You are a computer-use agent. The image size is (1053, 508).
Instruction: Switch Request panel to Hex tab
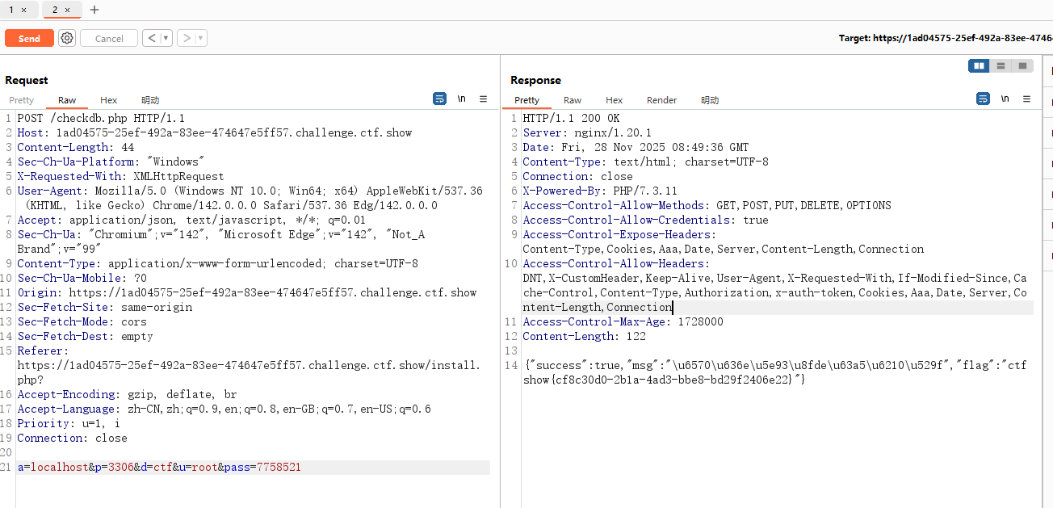coord(109,100)
